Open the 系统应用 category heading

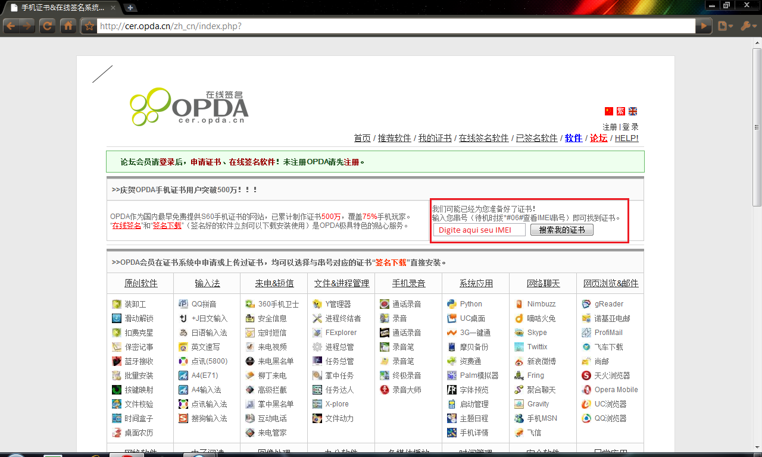(x=476, y=283)
